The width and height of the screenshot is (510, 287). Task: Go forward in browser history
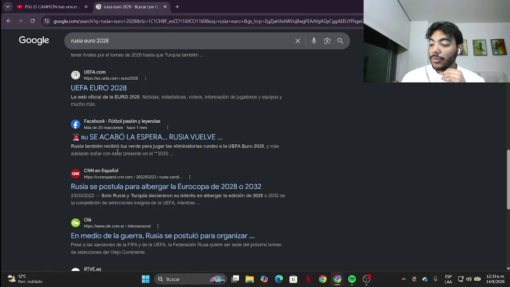tap(21, 21)
